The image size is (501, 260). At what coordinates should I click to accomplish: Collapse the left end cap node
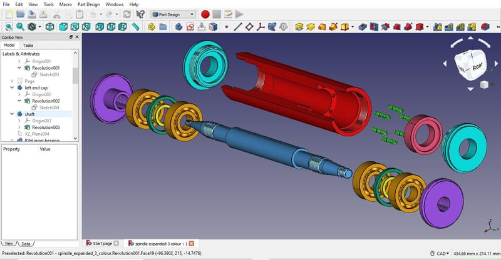tap(13, 87)
